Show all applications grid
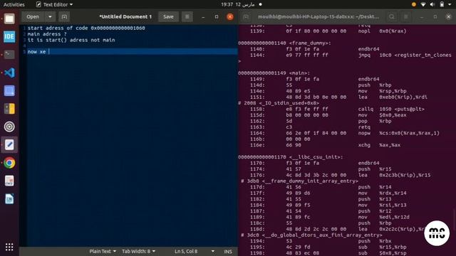Viewport: 456px width, 256px height. (x=9, y=247)
